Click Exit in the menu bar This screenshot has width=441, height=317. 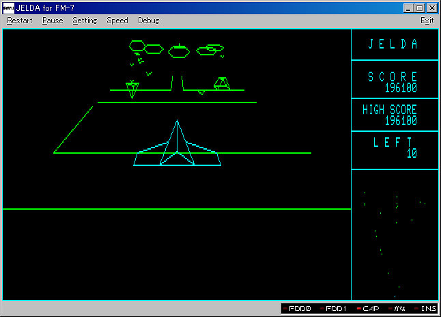coord(427,20)
